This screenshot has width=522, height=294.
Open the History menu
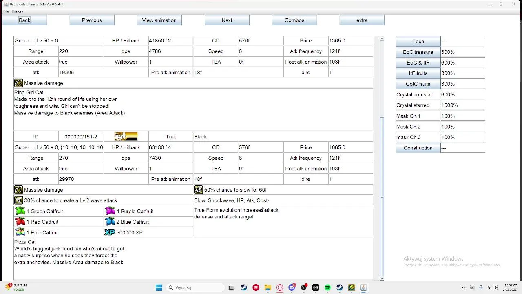pyautogui.click(x=18, y=11)
